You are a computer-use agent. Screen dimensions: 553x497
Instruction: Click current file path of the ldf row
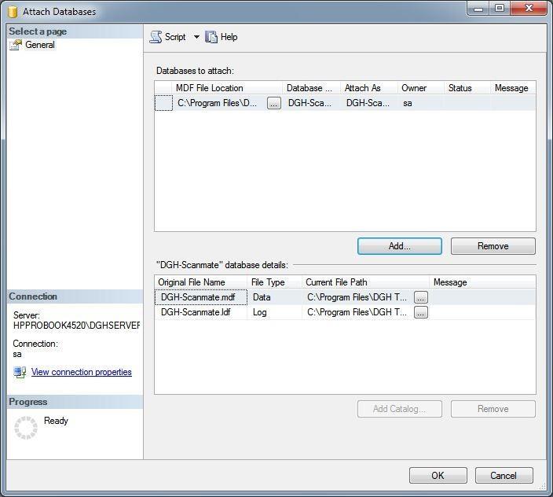click(357, 312)
